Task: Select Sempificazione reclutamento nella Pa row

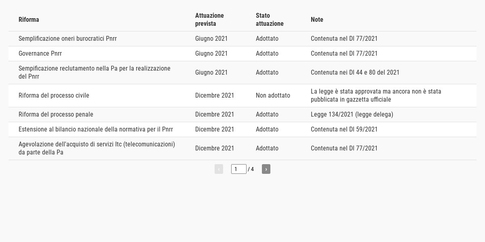Action: (242, 73)
